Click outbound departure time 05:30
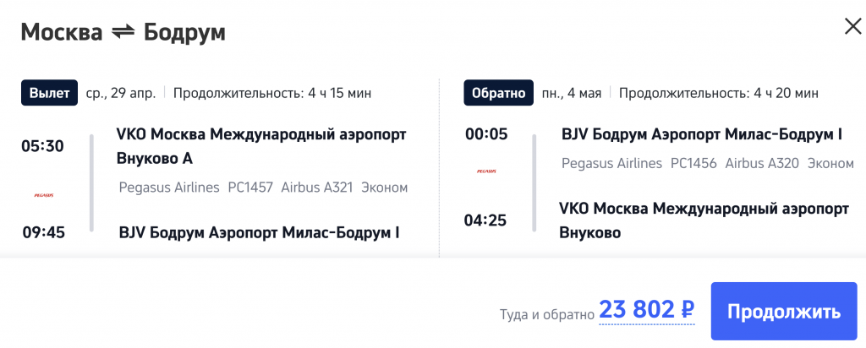 [42, 145]
